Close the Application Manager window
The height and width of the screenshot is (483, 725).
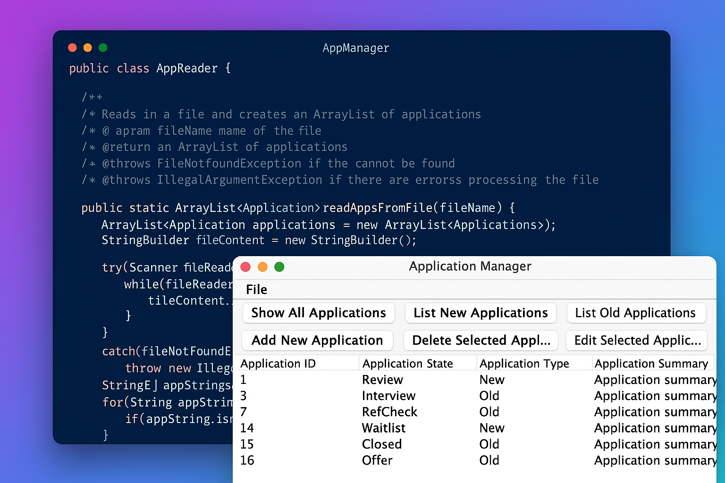(245, 267)
